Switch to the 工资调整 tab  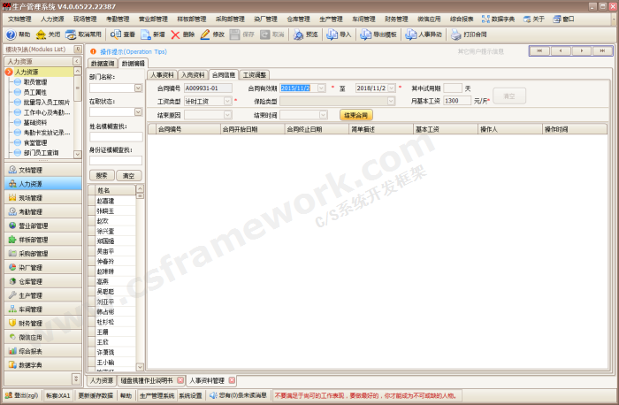[x=255, y=75]
